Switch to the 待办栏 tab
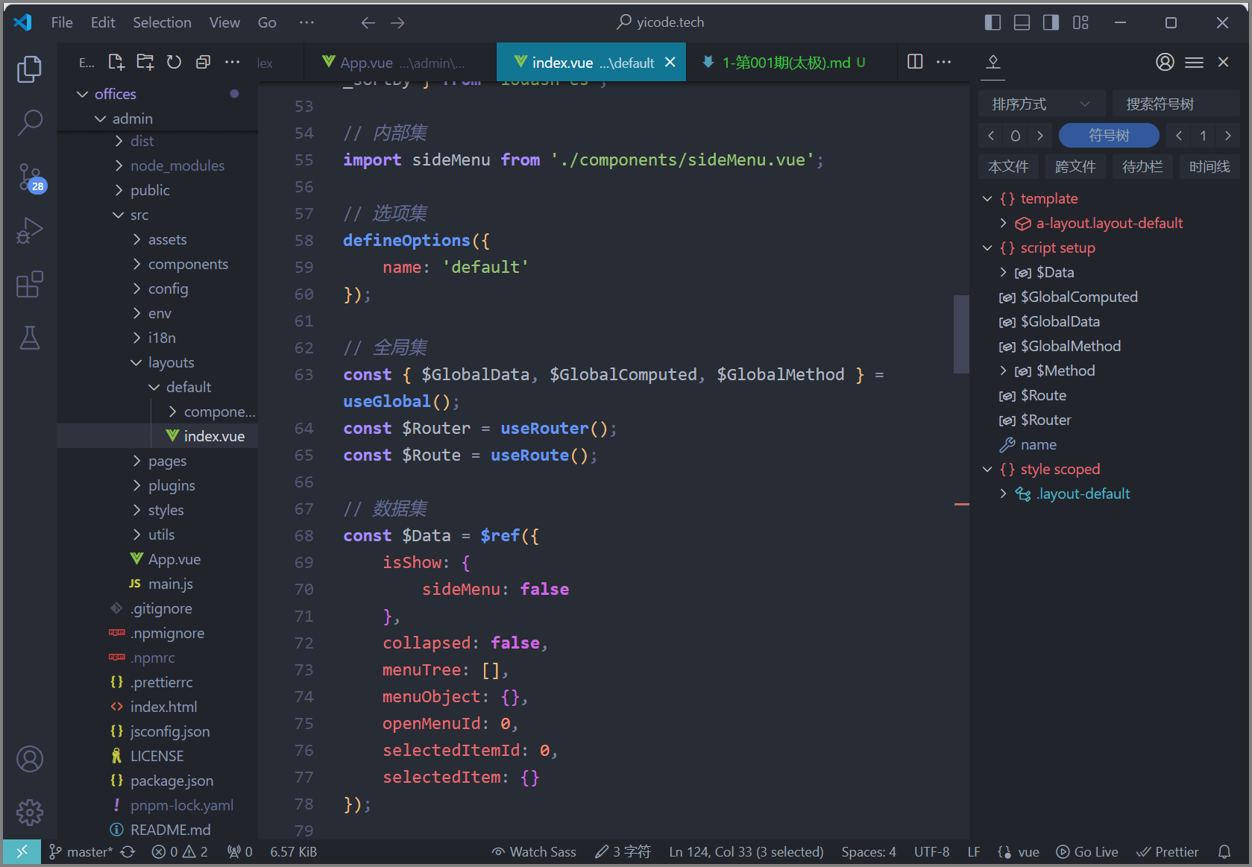Screen dimensions: 1252x867 pos(1142,166)
